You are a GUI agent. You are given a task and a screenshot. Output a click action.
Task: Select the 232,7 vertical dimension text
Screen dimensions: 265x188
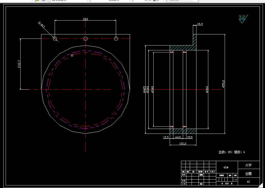[19, 64]
